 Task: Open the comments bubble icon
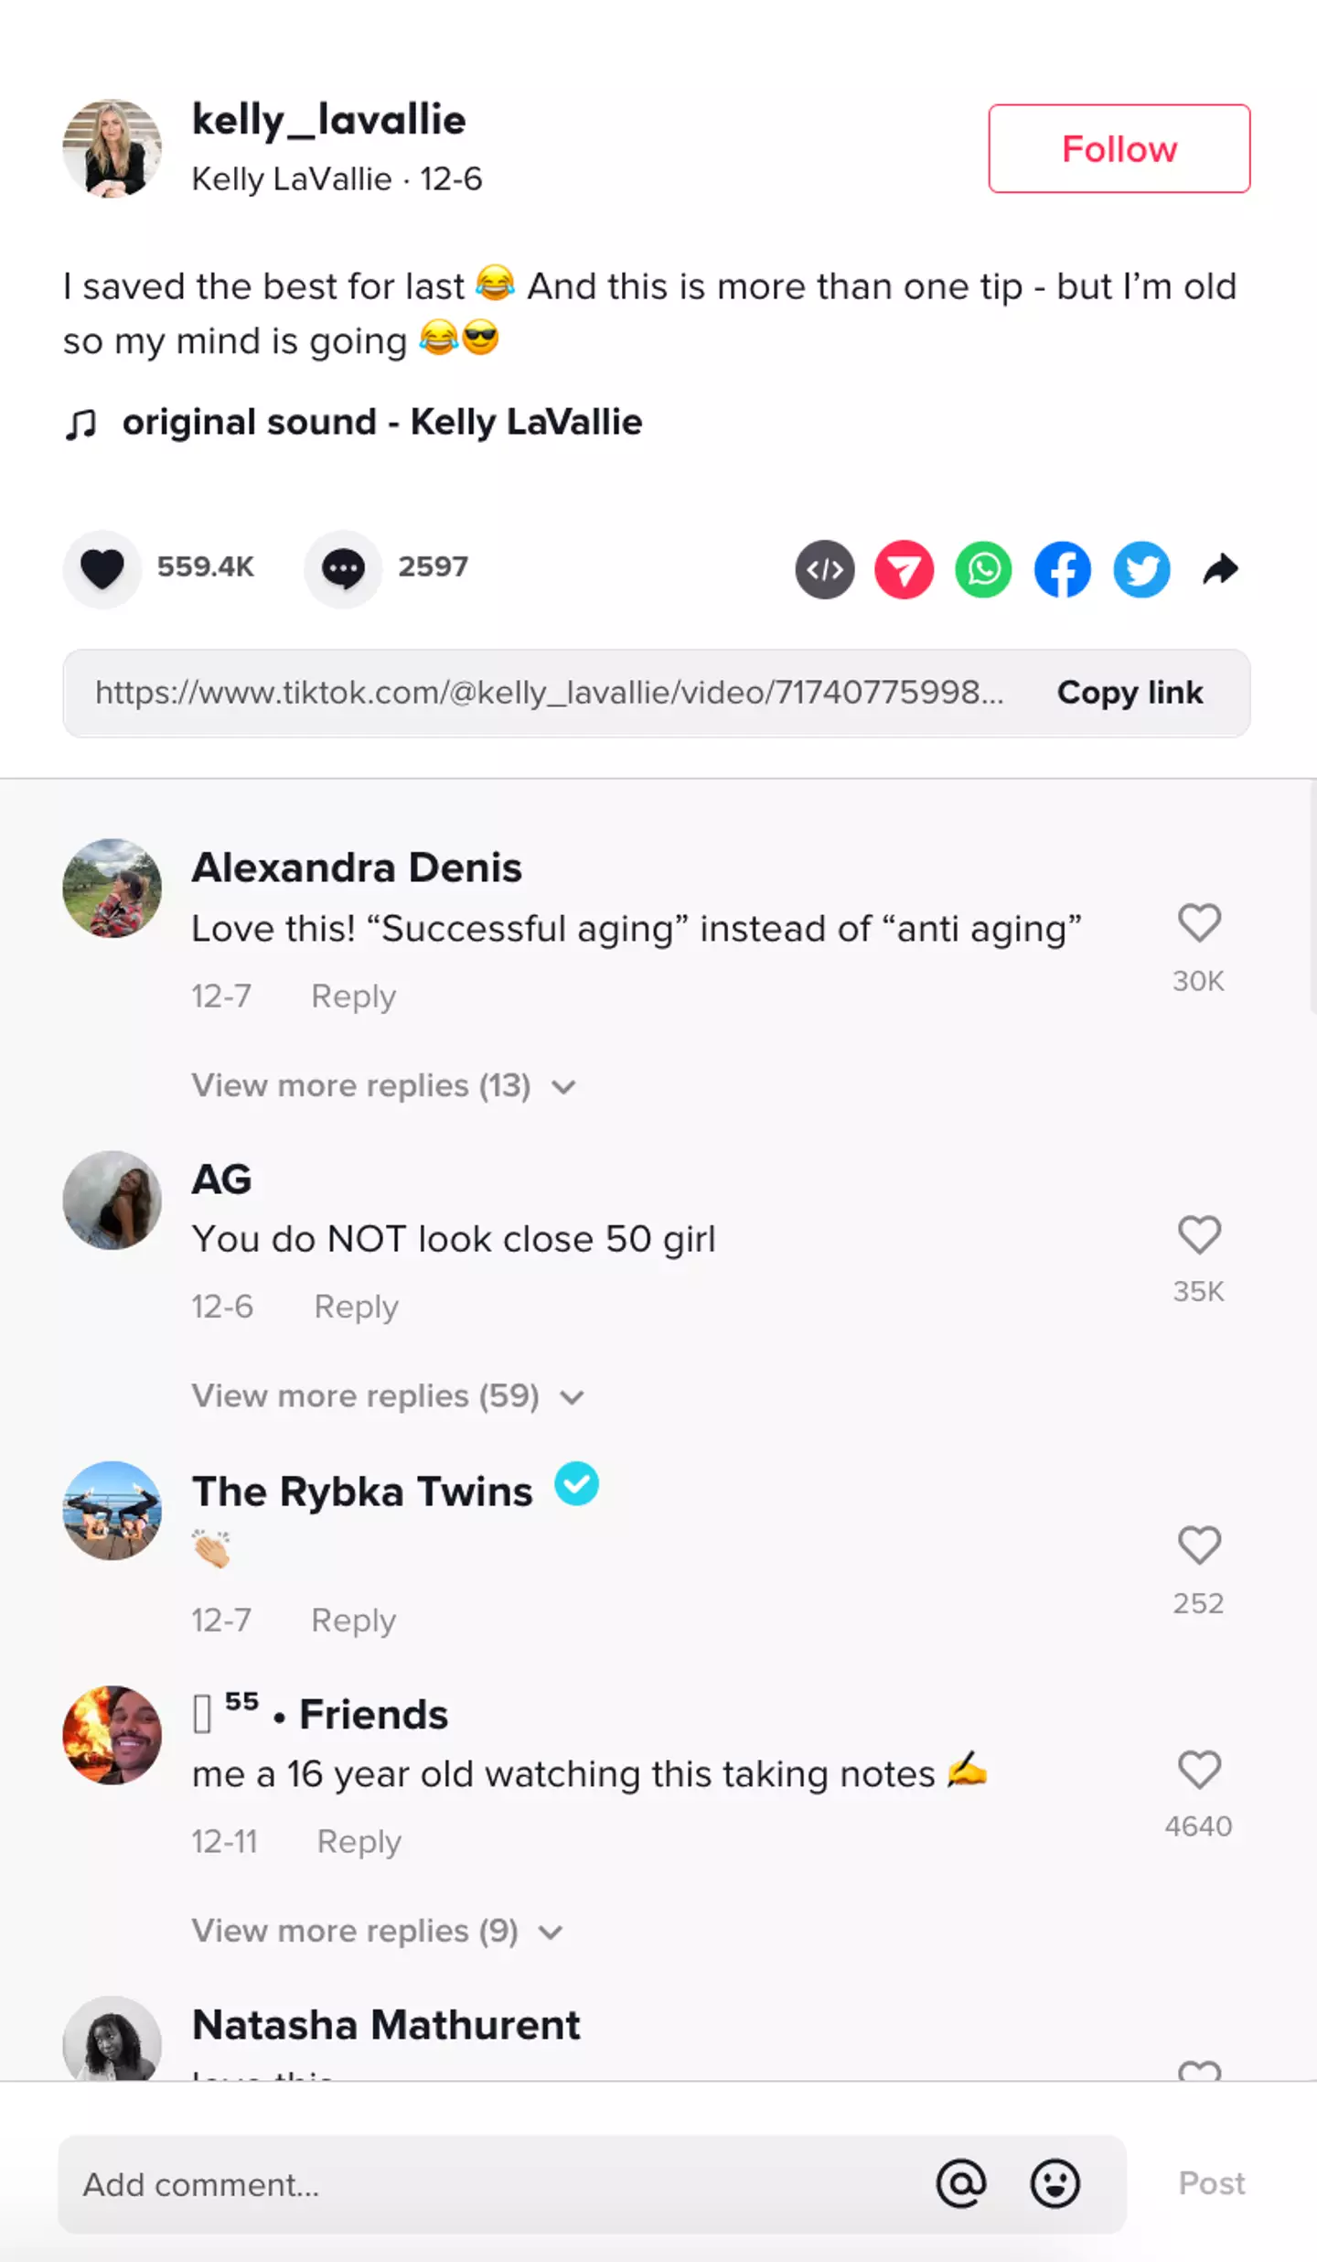coord(343,568)
